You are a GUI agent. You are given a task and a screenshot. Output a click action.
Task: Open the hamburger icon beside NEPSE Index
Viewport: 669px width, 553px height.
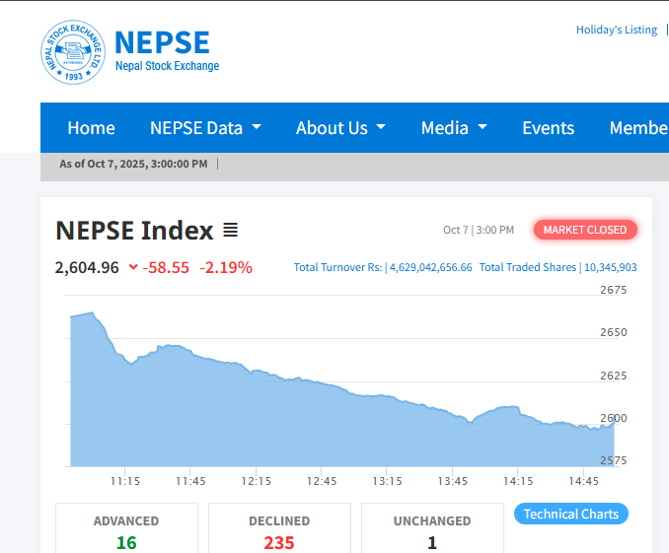(230, 231)
